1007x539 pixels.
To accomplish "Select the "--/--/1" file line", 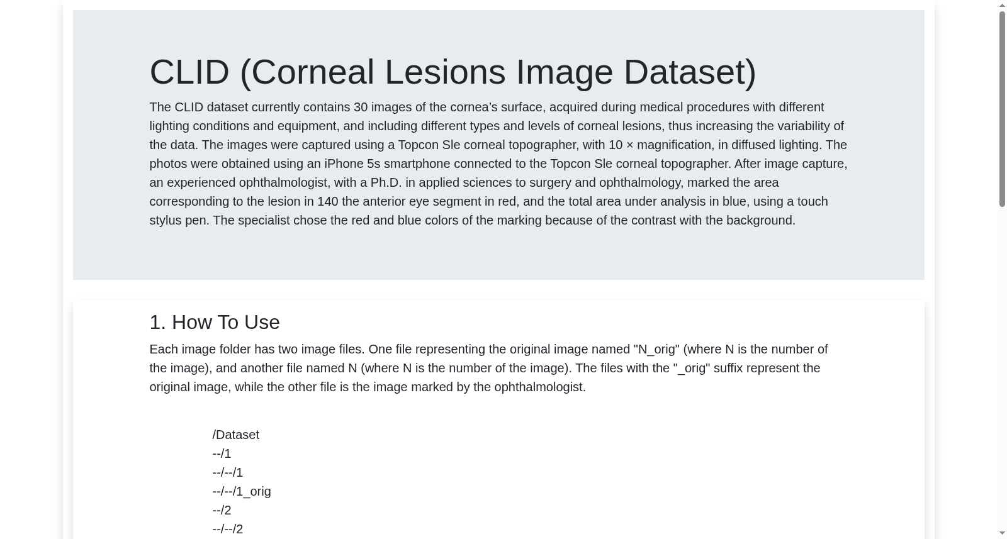I will (x=227, y=472).
